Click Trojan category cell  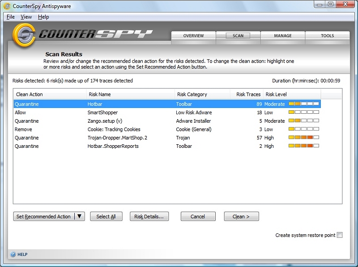click(183, 138)
